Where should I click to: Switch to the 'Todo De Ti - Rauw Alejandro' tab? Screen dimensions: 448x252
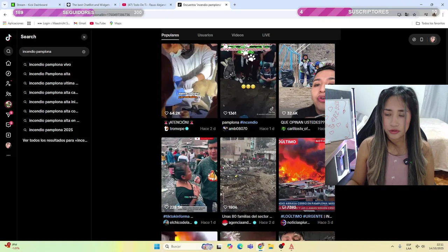147,5
